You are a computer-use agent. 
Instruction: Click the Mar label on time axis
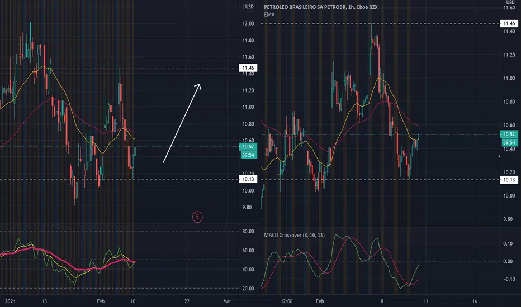click(x=227, y=301)
